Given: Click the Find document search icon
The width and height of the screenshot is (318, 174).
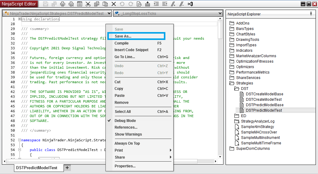Looking at the screenshot, I should click(x=139, y=4).
